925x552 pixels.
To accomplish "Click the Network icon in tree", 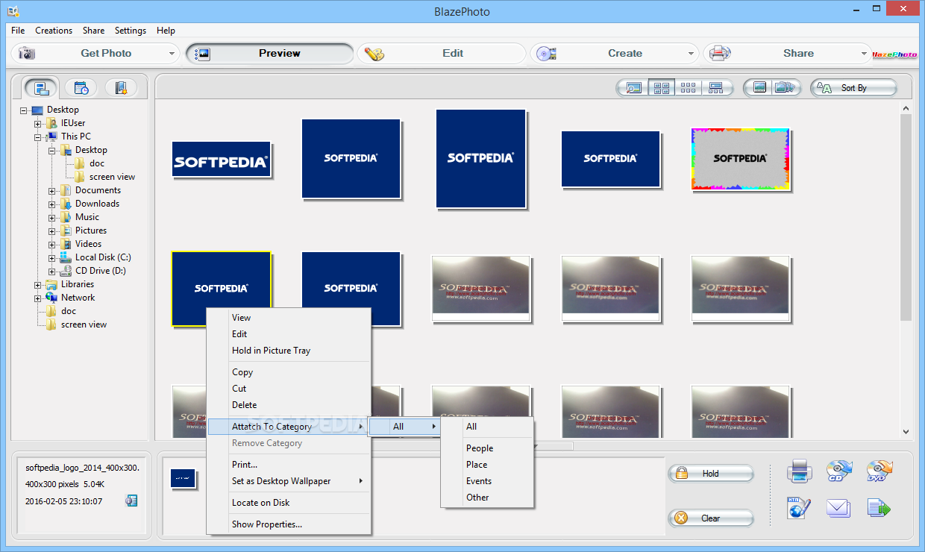I will pos(51,298).
